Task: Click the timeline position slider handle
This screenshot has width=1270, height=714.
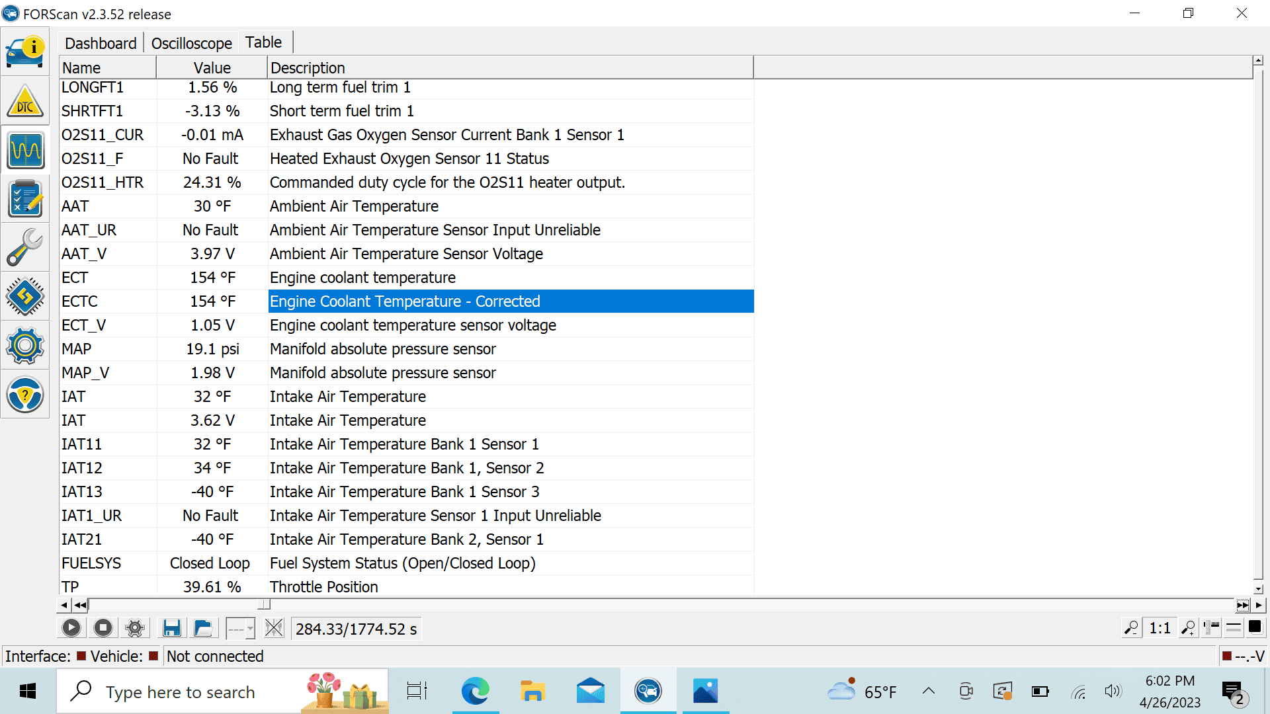Action: pos(264,605)
